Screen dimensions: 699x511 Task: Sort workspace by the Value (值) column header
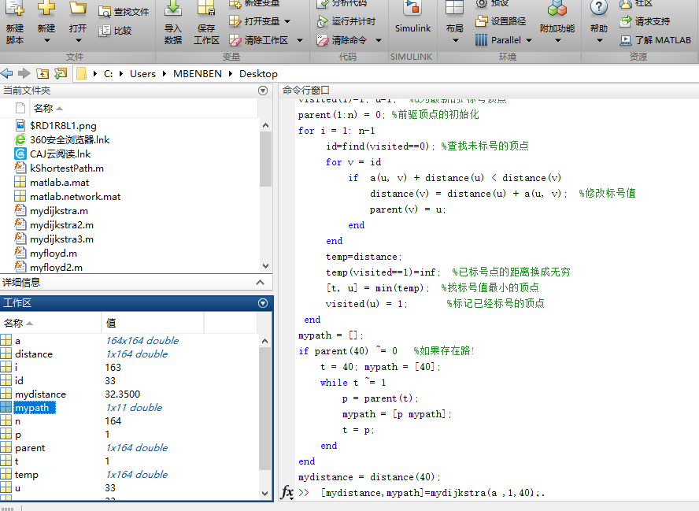112,323
